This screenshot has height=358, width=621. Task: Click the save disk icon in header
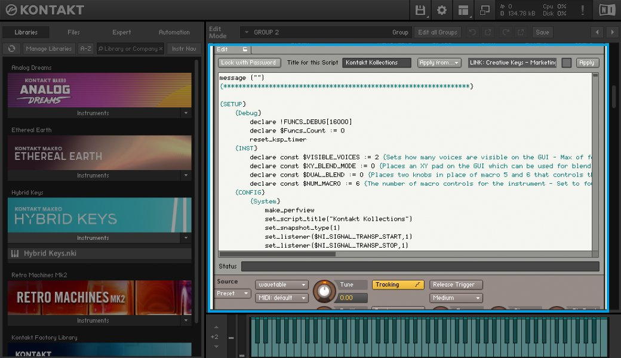click(420, 10)
